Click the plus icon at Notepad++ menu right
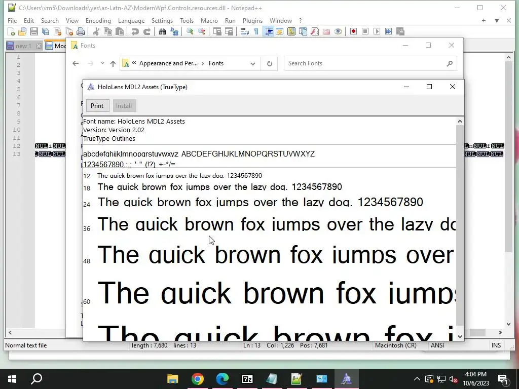Viewport: 519px width, 389px height. 484,20
